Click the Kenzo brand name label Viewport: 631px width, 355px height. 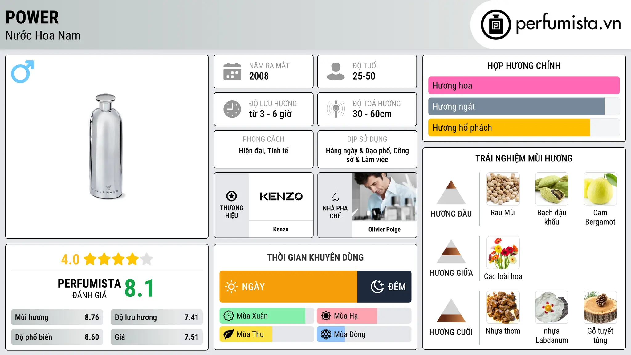[281, 229]
